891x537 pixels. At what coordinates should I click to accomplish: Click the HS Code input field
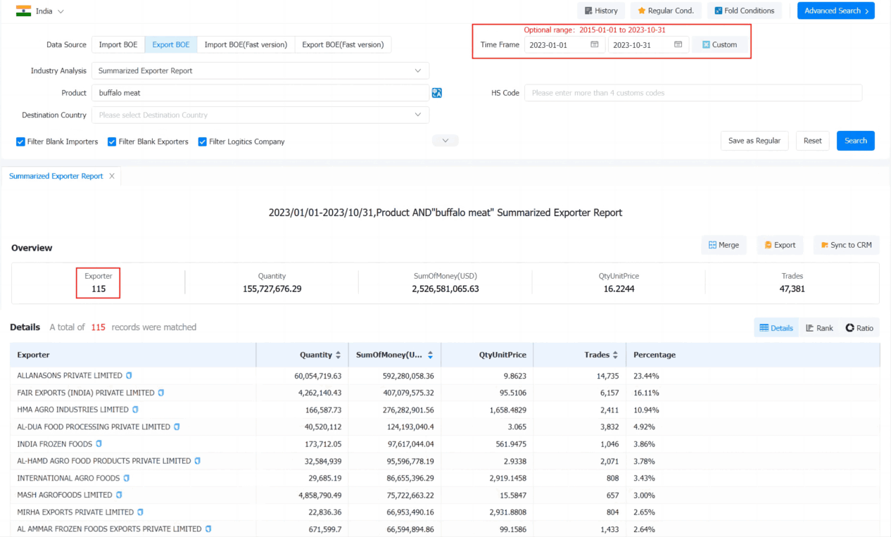coord(693,93)
